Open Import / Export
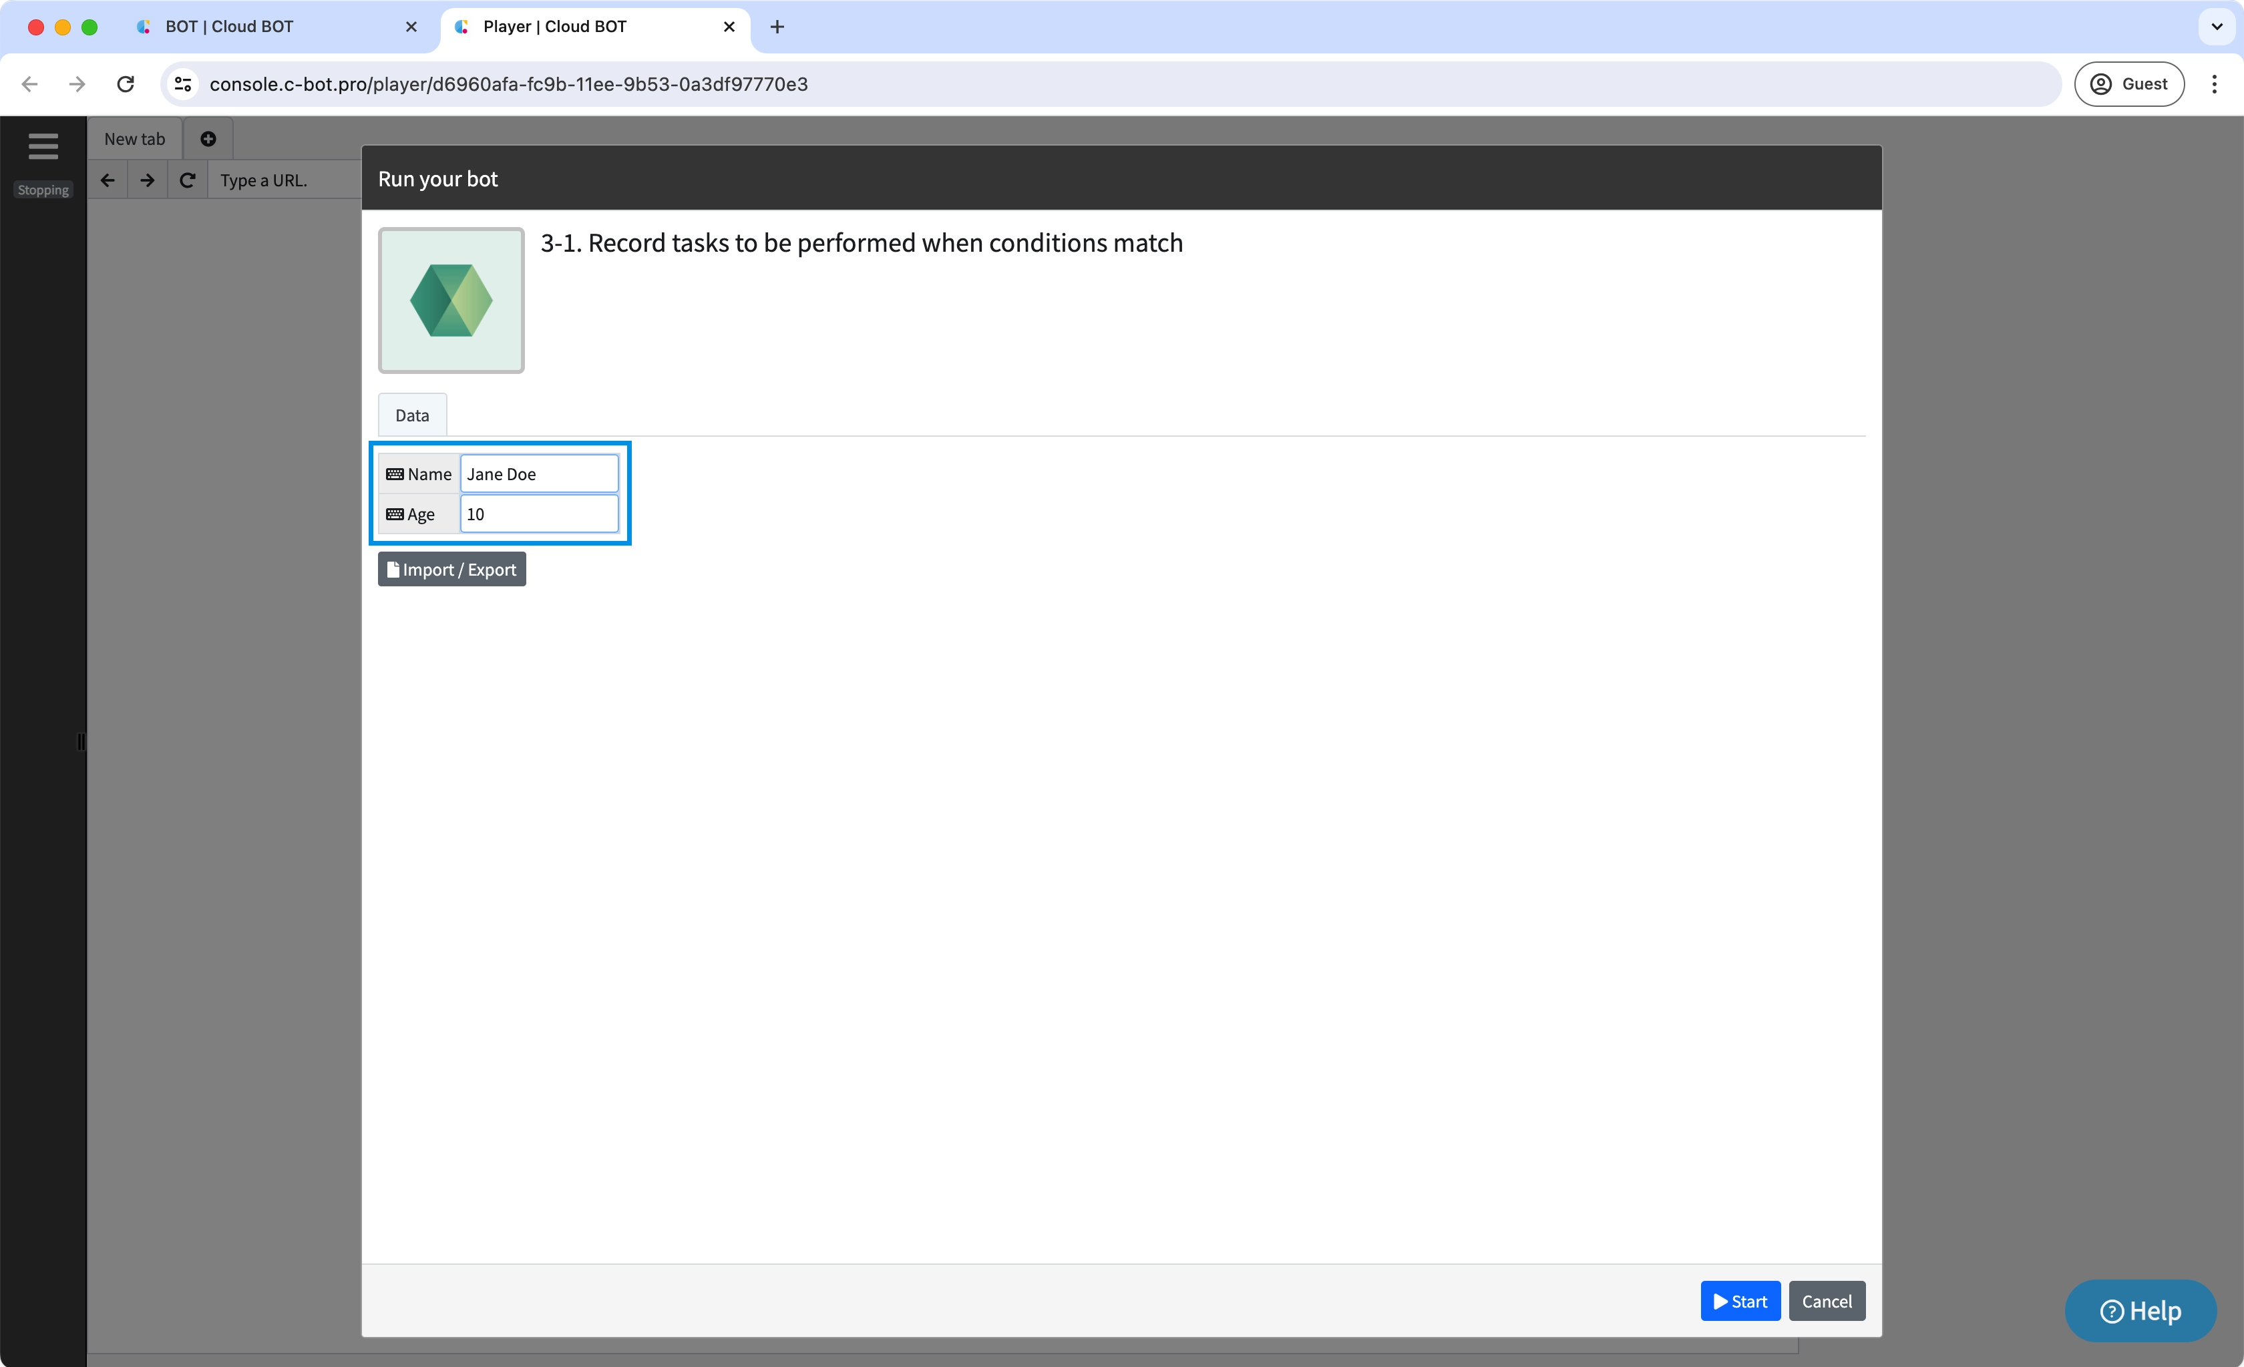This screenshot has width=2244, height=1367. click(451, 569)
